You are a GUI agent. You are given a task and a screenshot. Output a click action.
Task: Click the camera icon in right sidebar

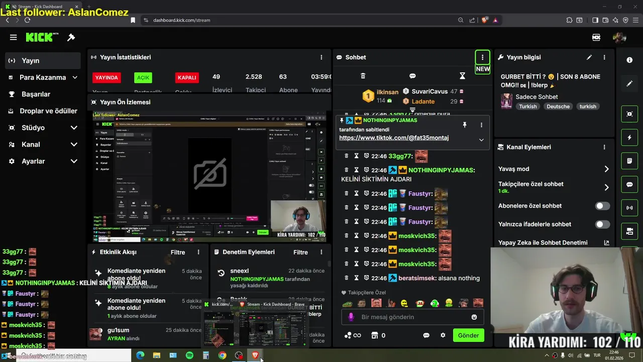[x=629, y=231]
